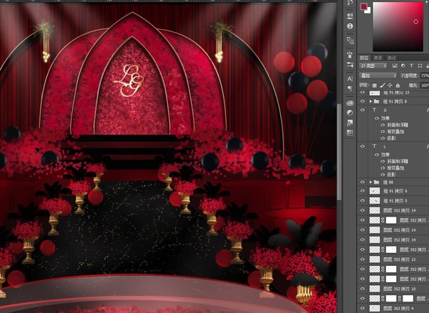Open the Styles panel icon

click(350, 123)
